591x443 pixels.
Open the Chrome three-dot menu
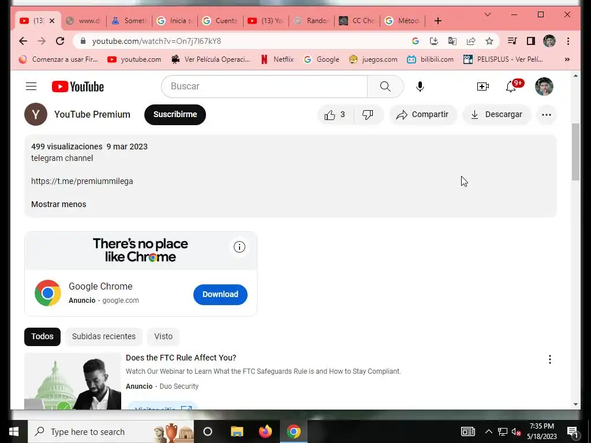tap(568, 41)
